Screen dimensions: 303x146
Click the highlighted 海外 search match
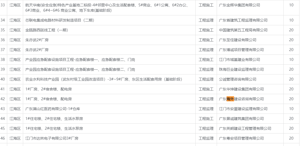coord(230,99)
